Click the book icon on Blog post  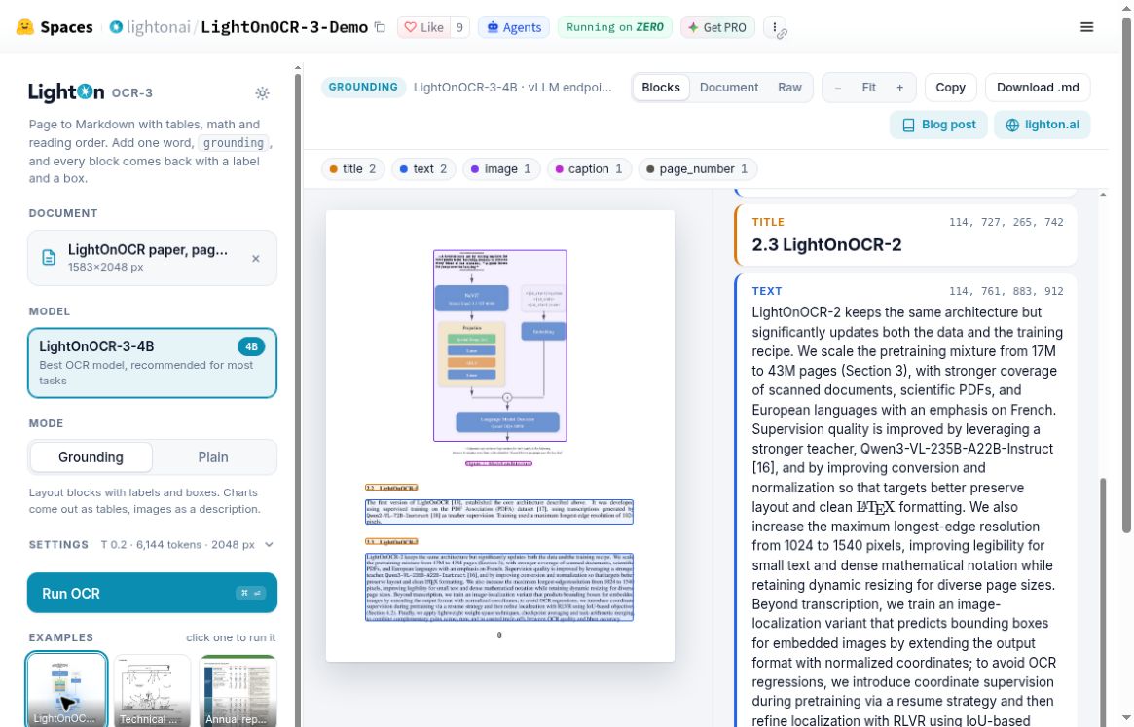click(908, 126)
